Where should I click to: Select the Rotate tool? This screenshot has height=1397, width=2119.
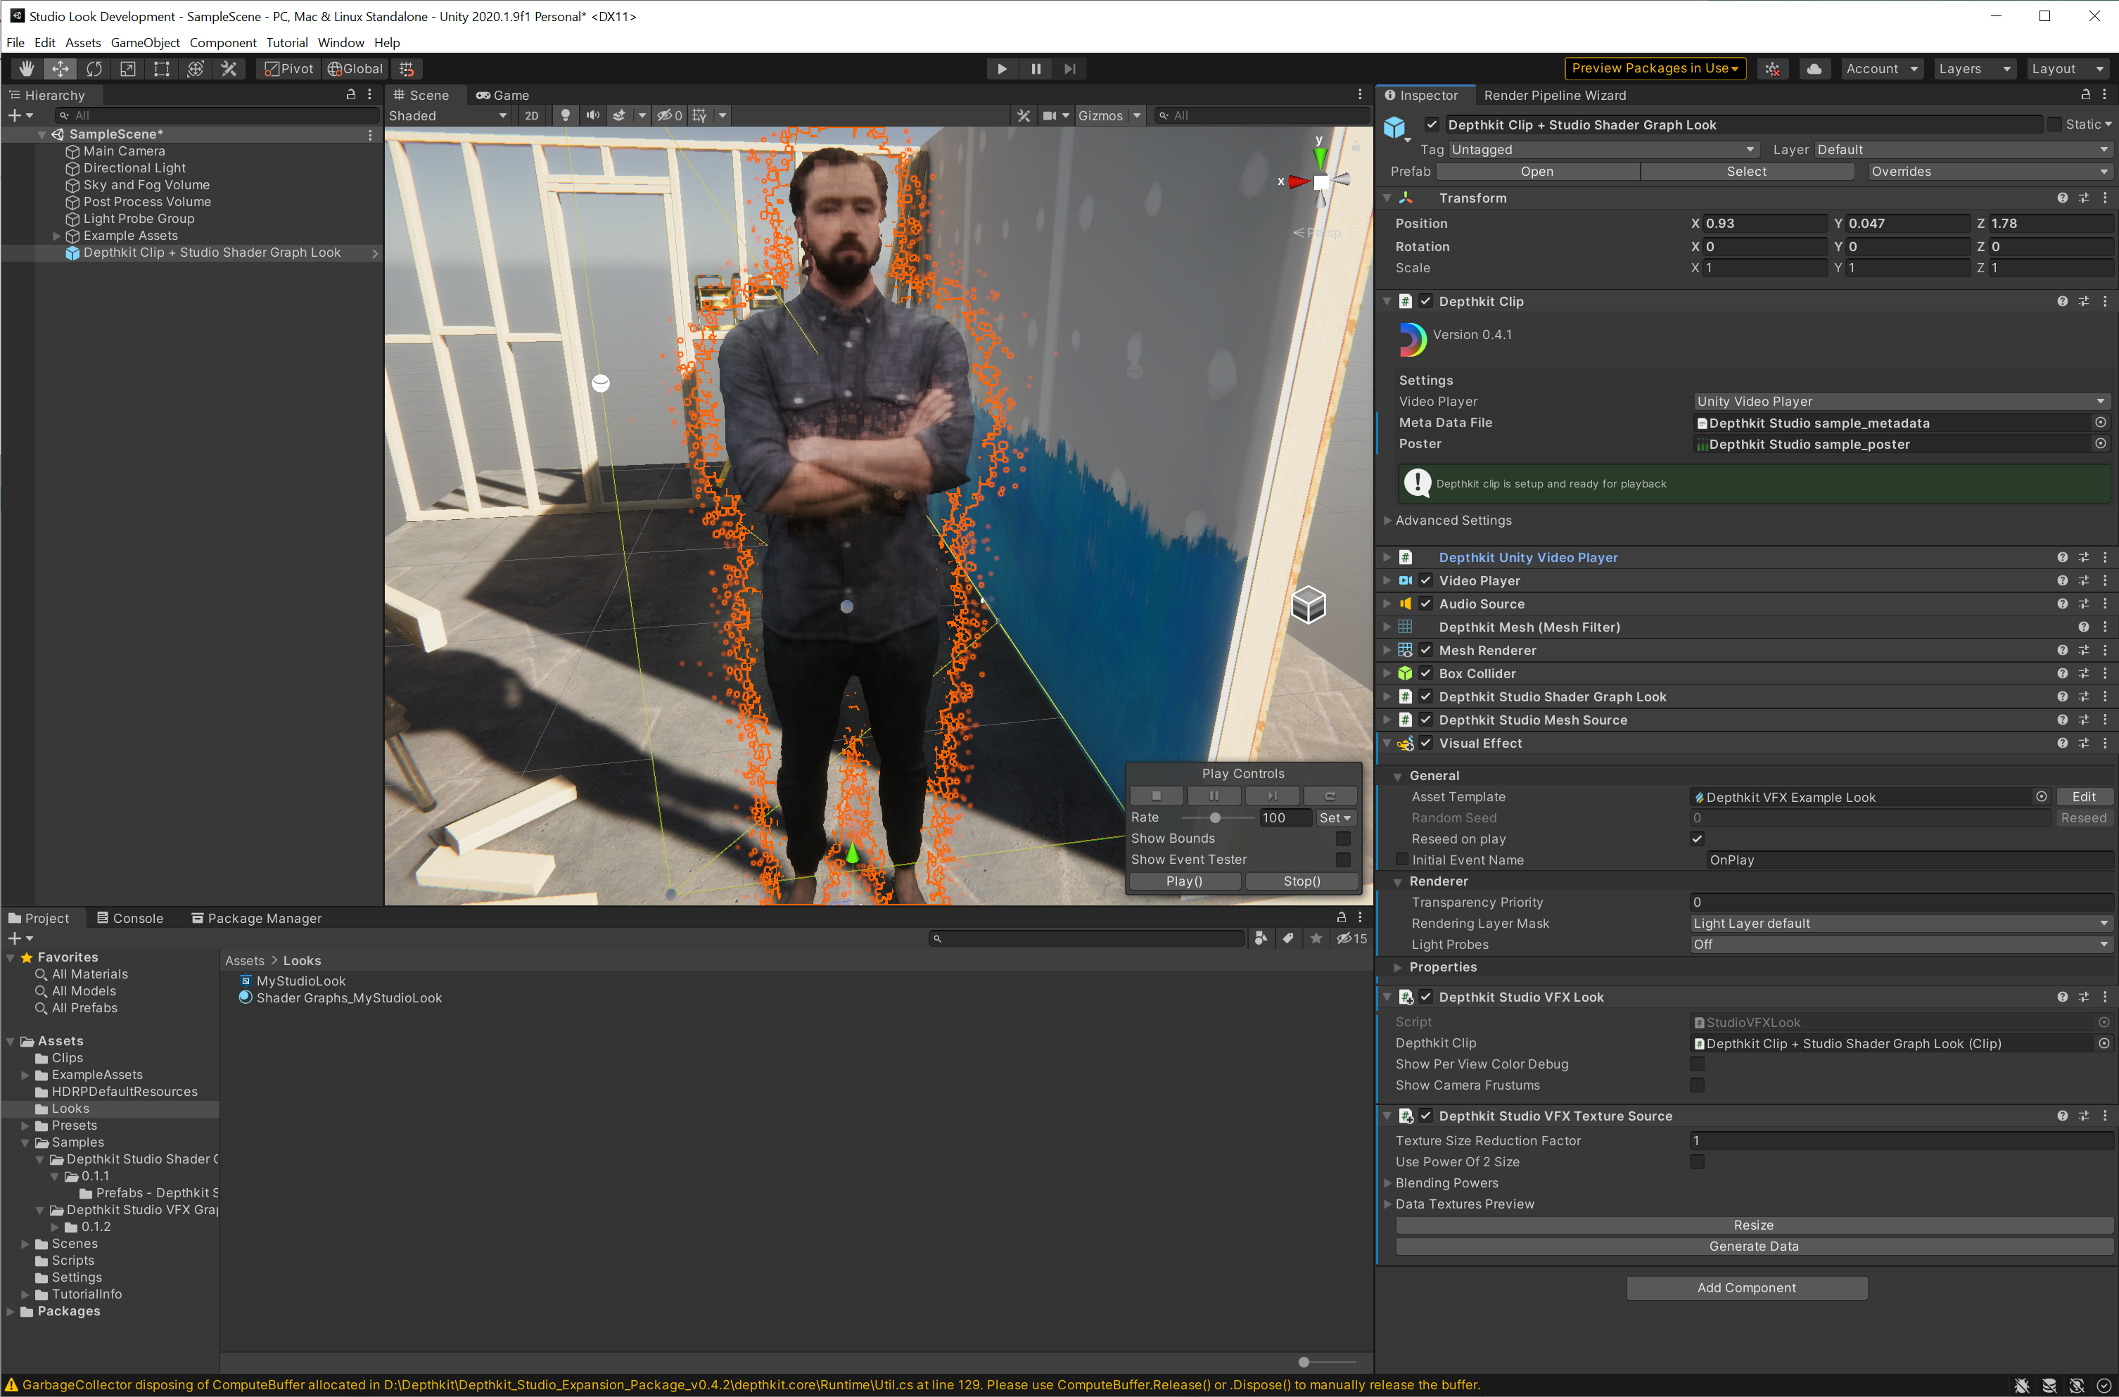pos(94,69)
